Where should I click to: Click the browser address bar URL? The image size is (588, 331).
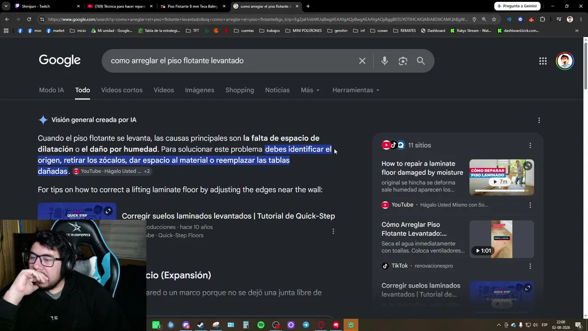coord(257,19)
